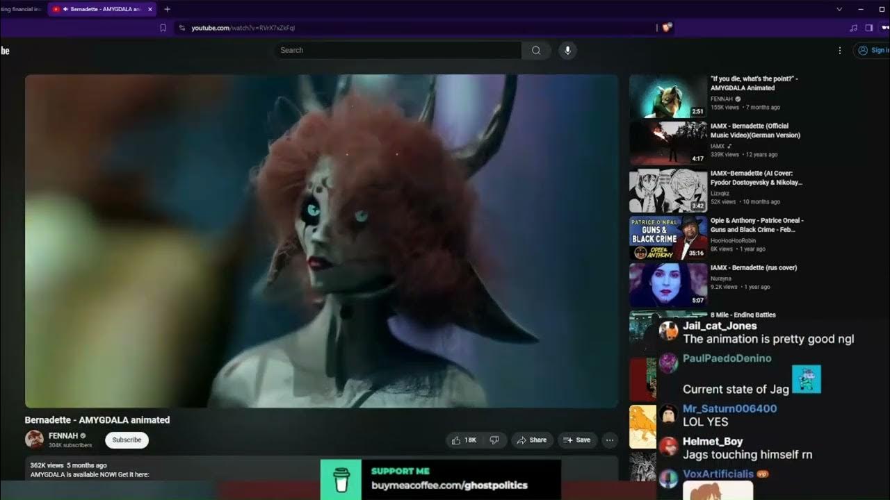The height and width of the screenshot is (500, 890).
Task: Switch to the financial tab on left
Action: [x=22, y=9]
